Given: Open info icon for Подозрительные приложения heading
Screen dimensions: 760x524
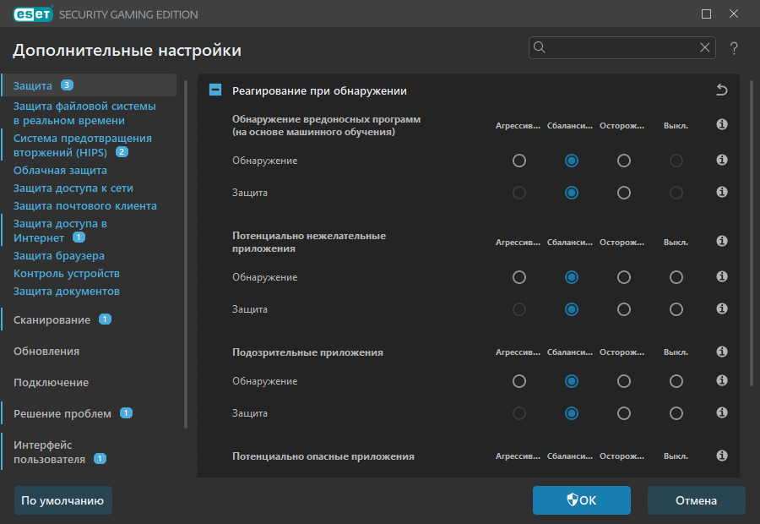Looking at the screenshot, I should (722, 352).
